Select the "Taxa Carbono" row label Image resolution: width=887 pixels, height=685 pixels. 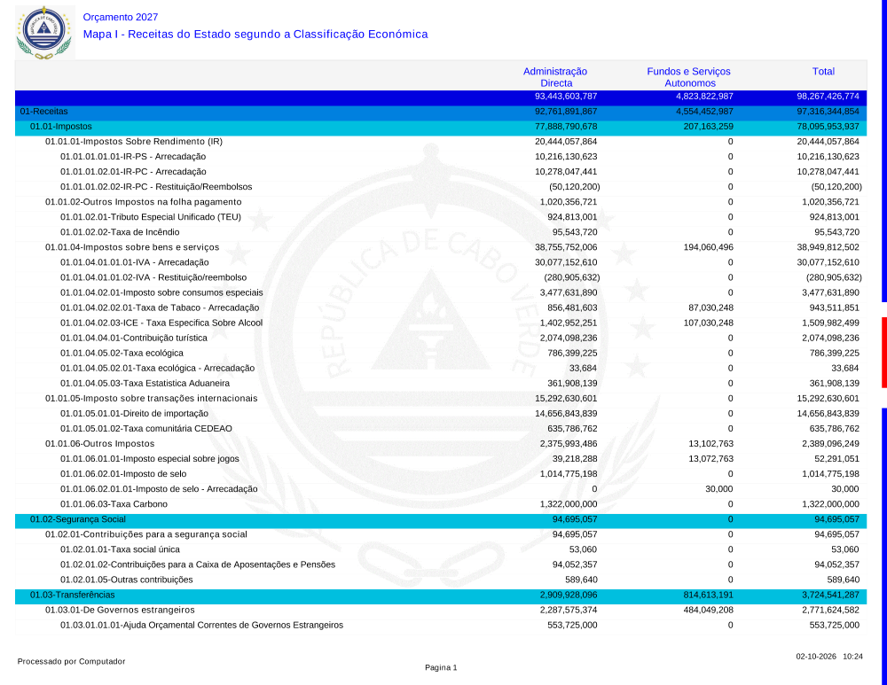click(114, 504)
